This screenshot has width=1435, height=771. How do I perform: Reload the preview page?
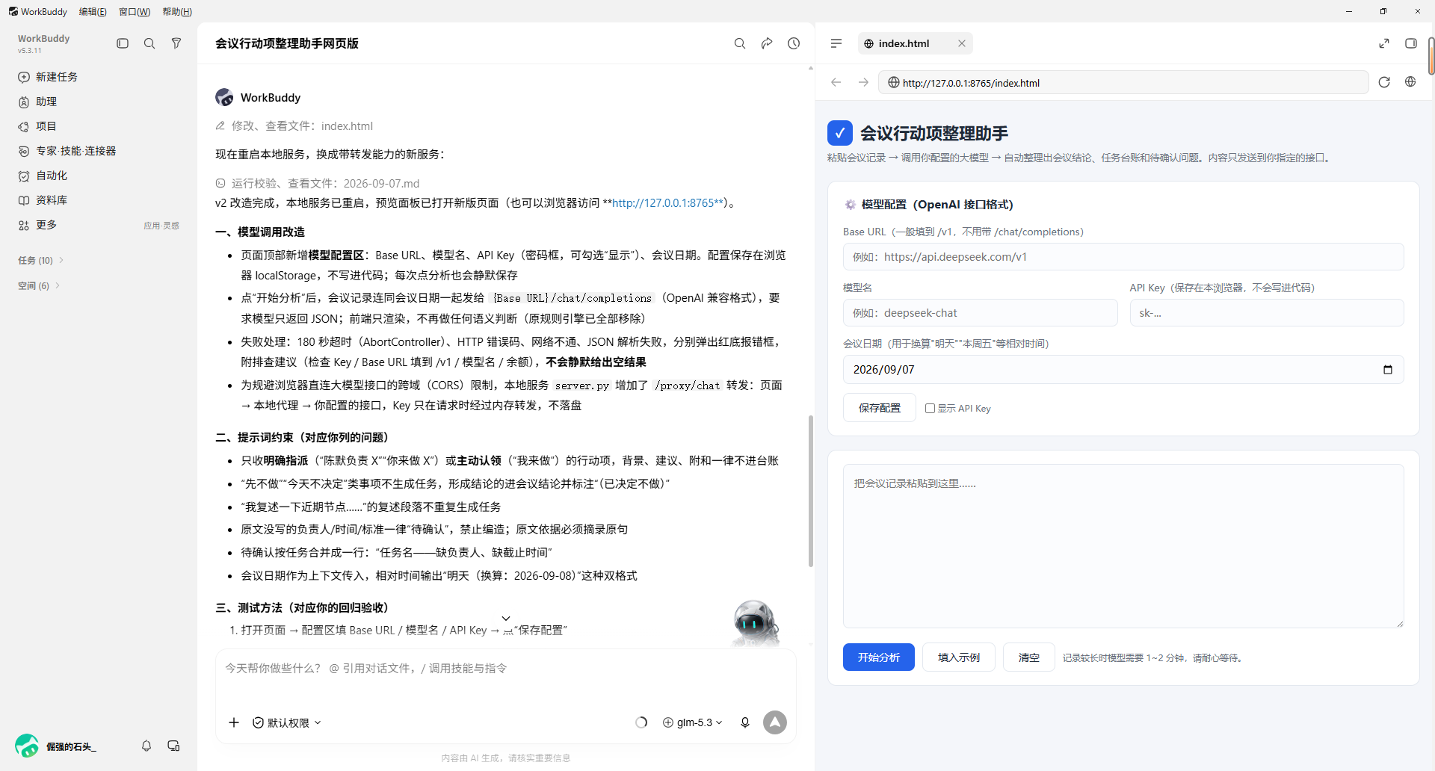(x=1384, y=82)
